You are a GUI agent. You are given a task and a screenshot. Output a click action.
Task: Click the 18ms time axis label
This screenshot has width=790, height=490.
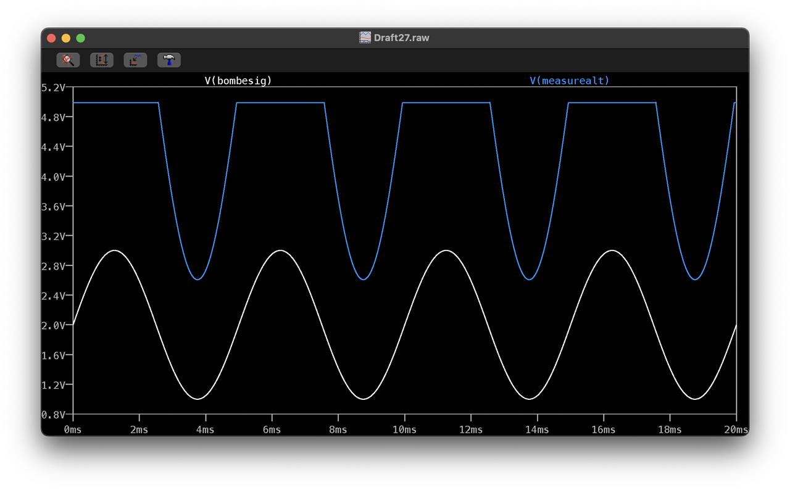[x=670, y=430]
